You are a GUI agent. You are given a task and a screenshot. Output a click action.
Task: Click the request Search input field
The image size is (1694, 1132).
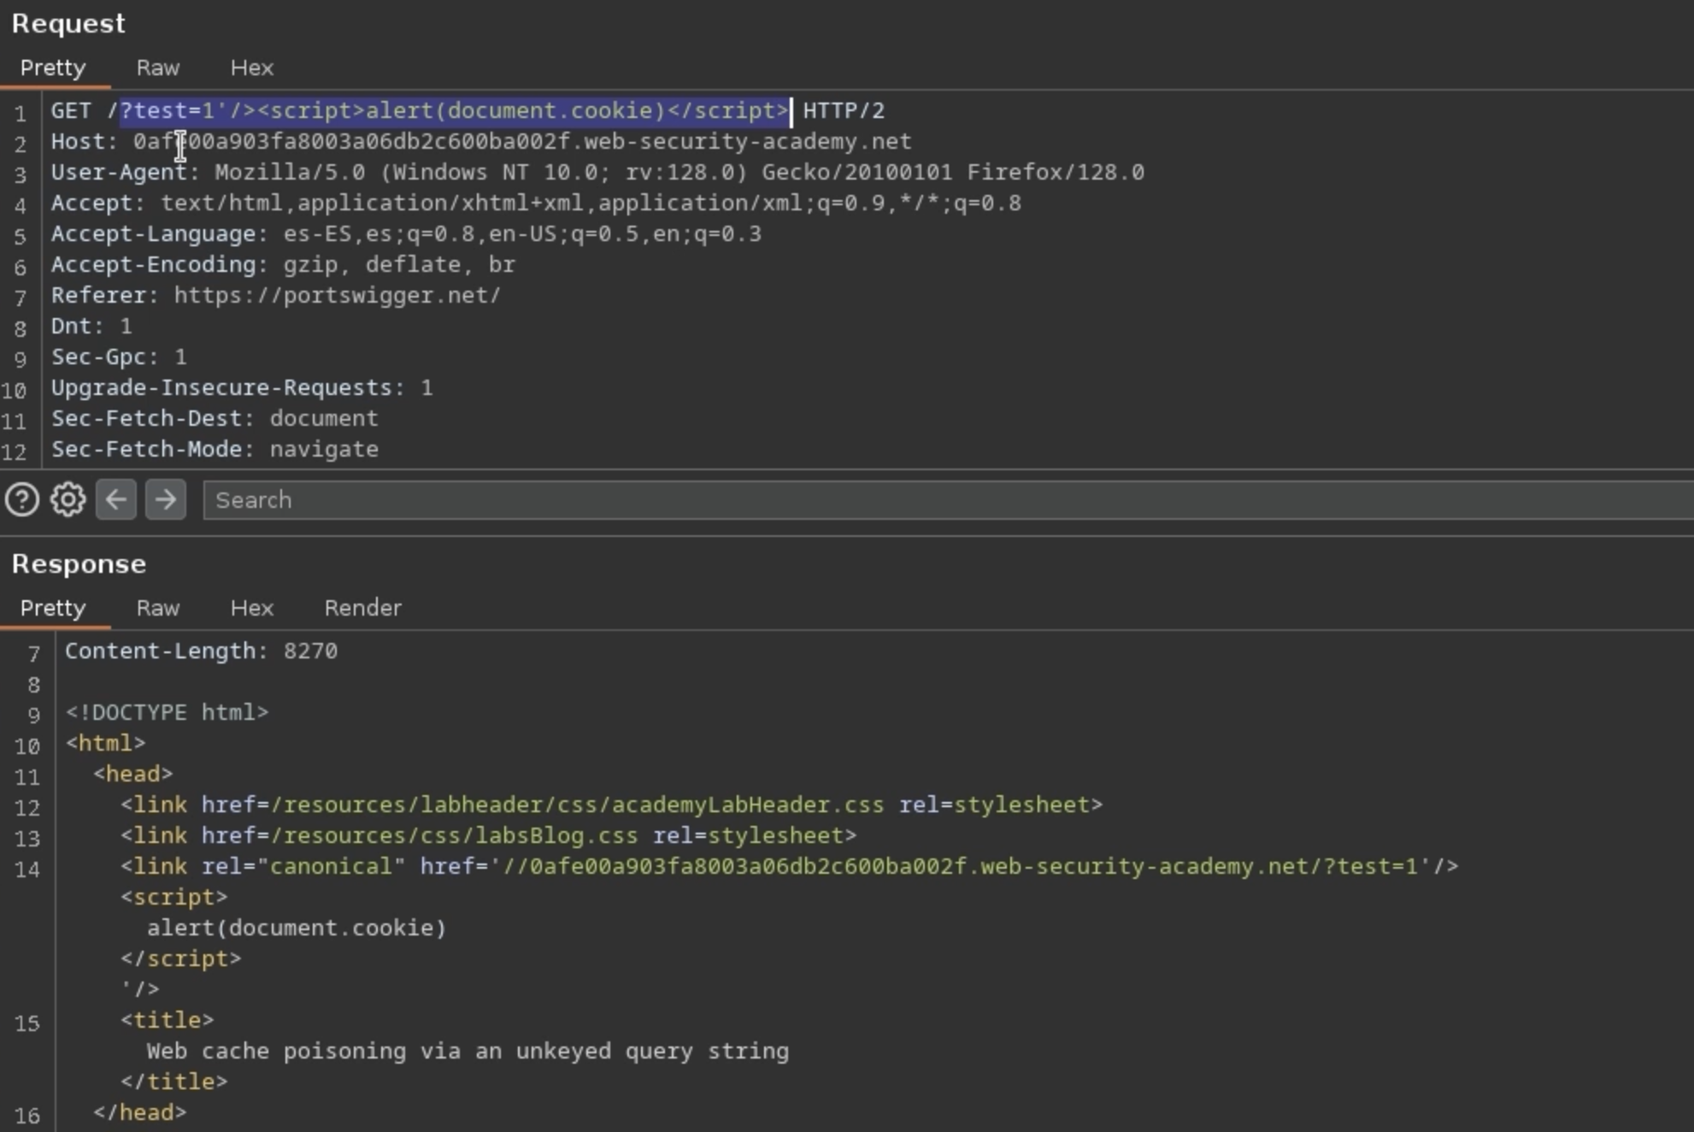point(940,500)
